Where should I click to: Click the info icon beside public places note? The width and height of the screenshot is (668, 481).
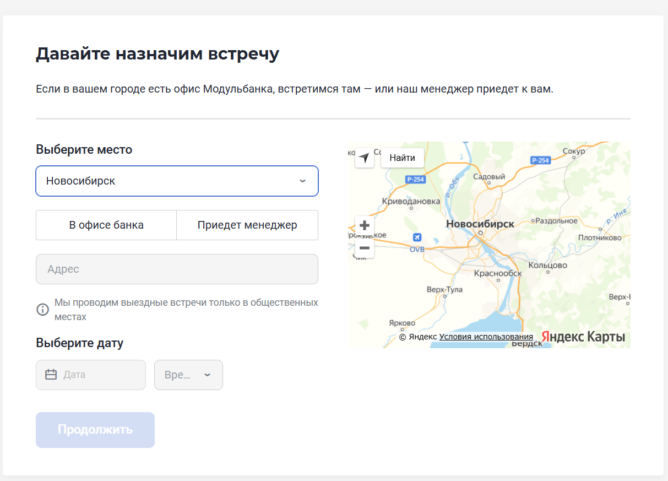(x=42, y=310)
